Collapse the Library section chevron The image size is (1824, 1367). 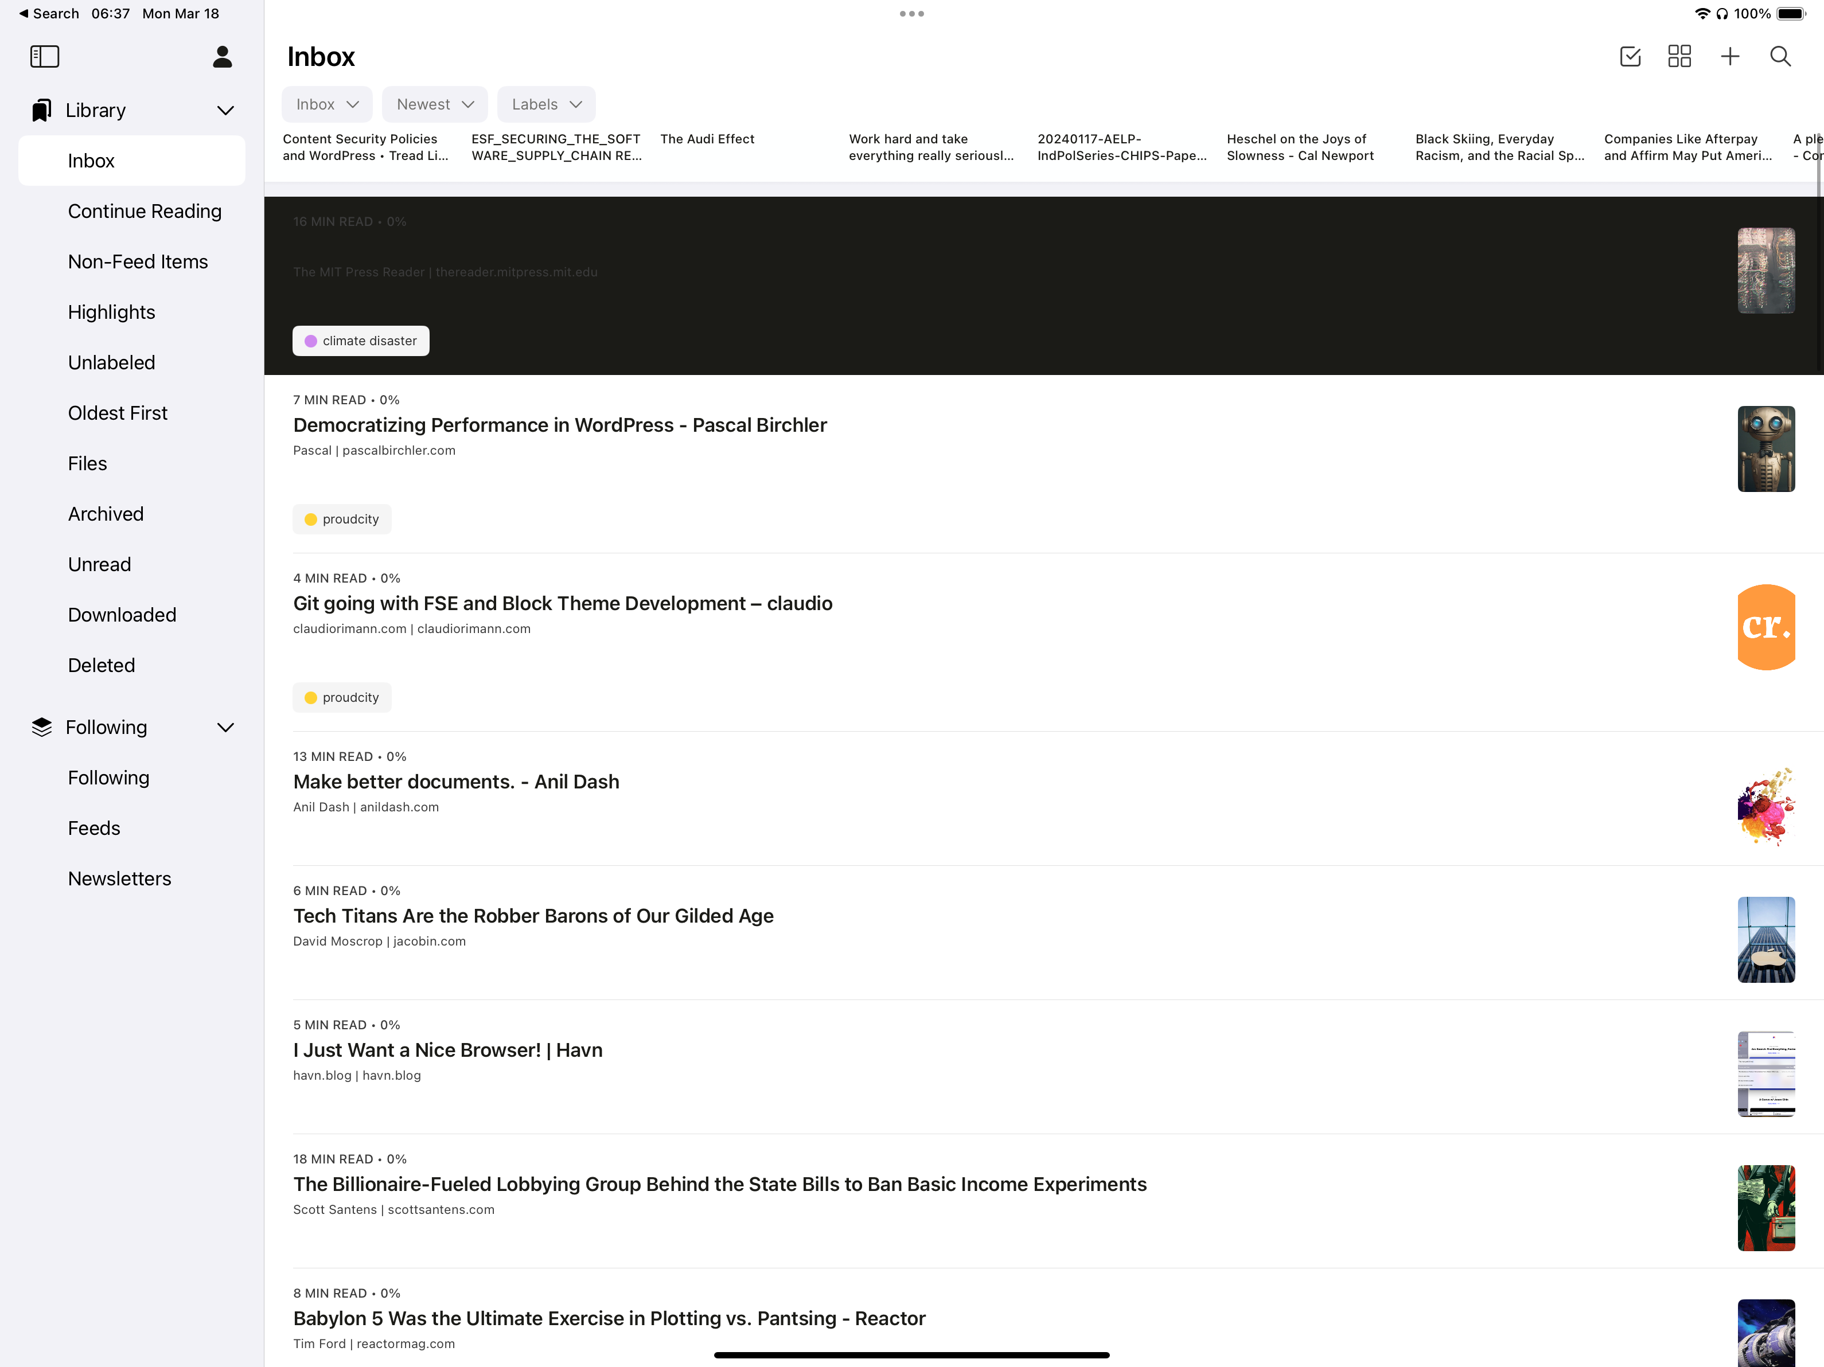225,111
